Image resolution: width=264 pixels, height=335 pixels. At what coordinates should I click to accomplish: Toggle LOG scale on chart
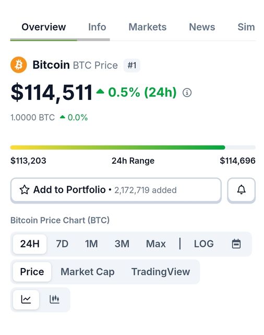(x=204, y=244)
